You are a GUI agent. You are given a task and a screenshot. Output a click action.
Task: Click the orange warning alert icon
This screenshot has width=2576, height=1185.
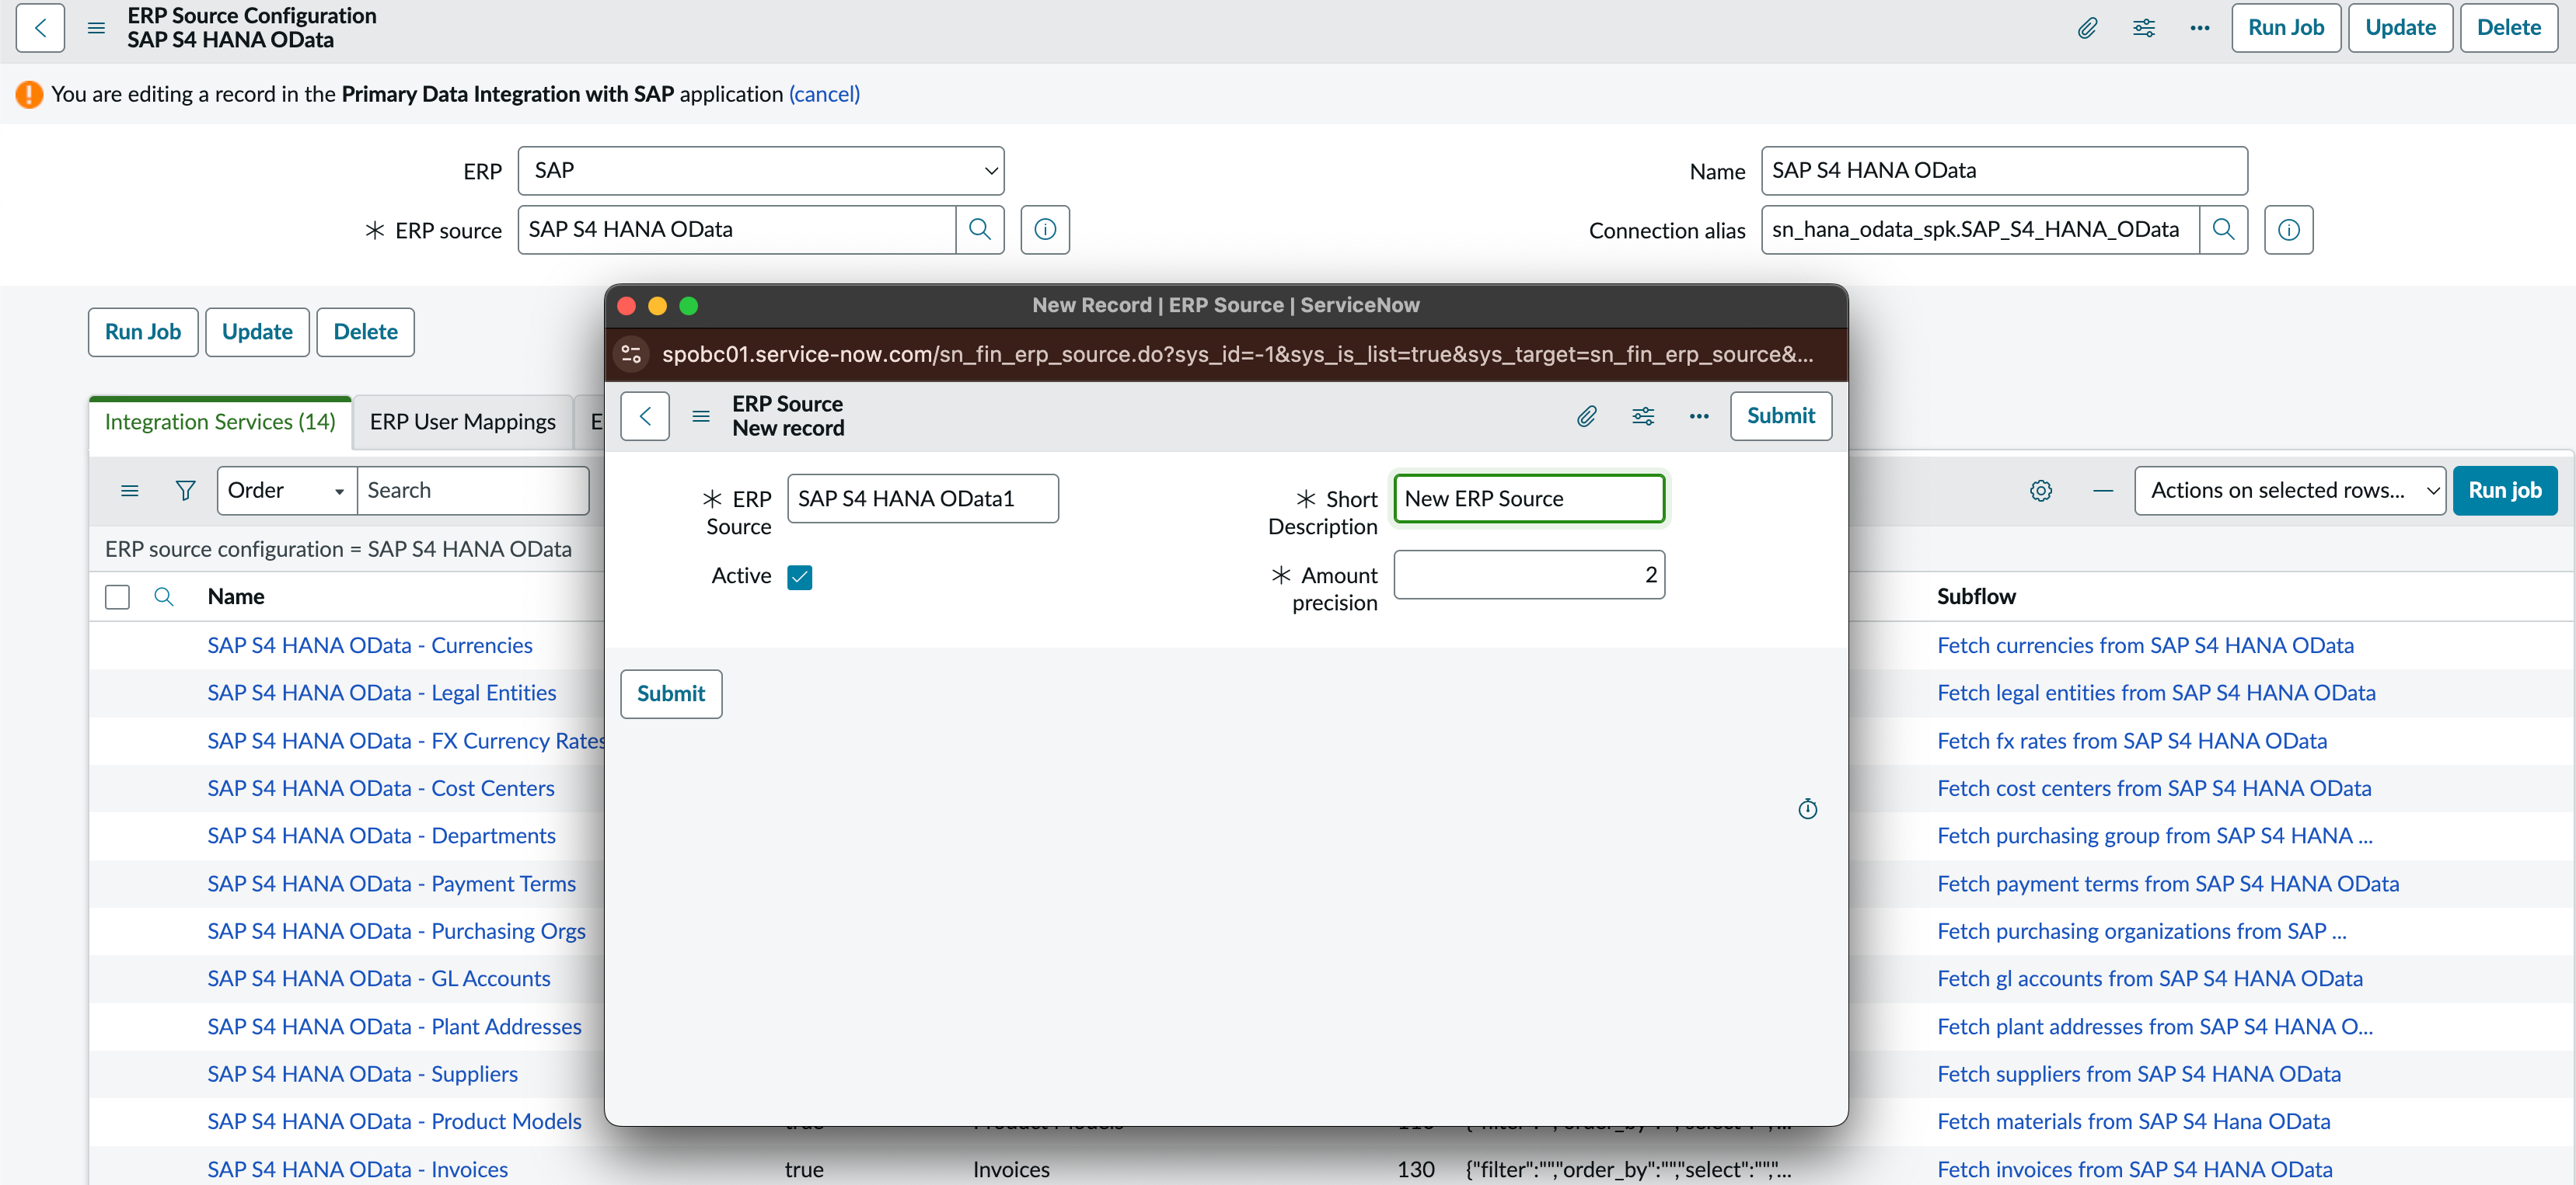point(29,94)
